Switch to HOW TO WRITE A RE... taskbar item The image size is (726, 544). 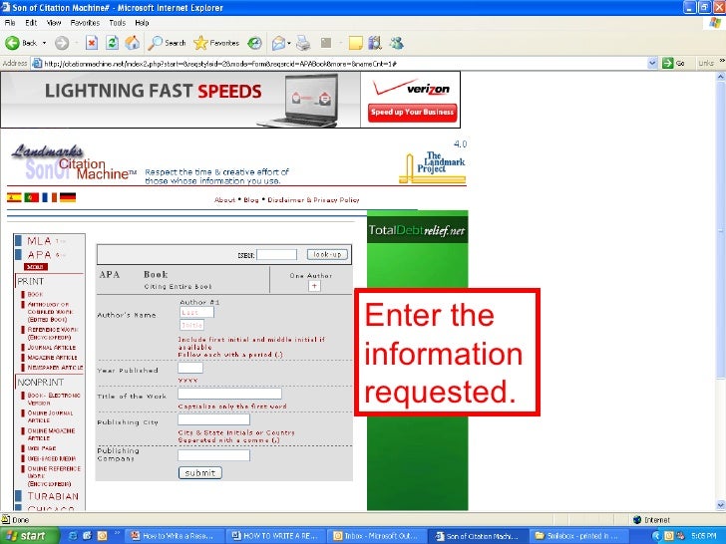click(275, 536)
